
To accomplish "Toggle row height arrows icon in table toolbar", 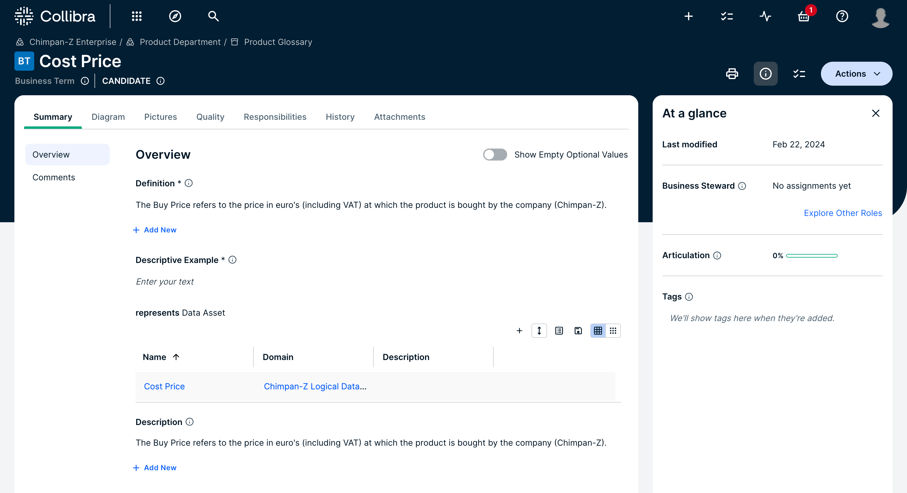I will (x=539, y=331).
